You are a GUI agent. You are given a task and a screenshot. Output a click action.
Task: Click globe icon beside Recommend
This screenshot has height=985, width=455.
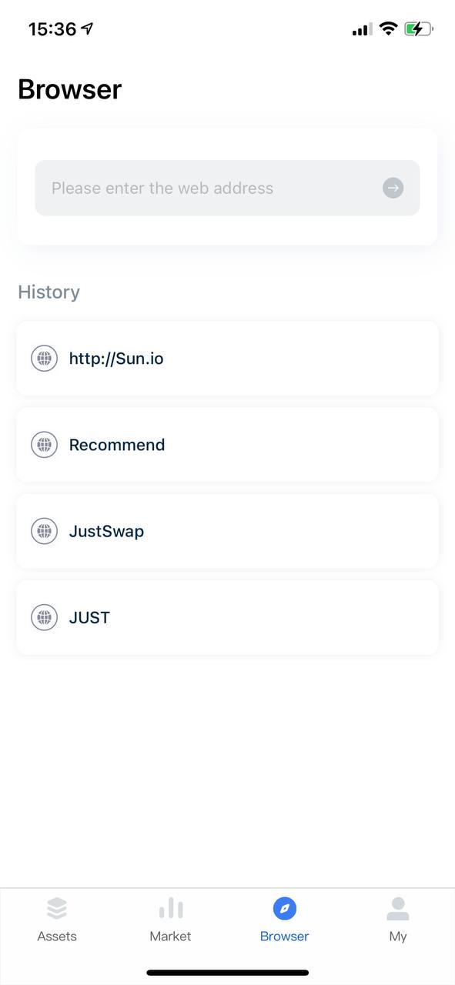coord(45,445)
